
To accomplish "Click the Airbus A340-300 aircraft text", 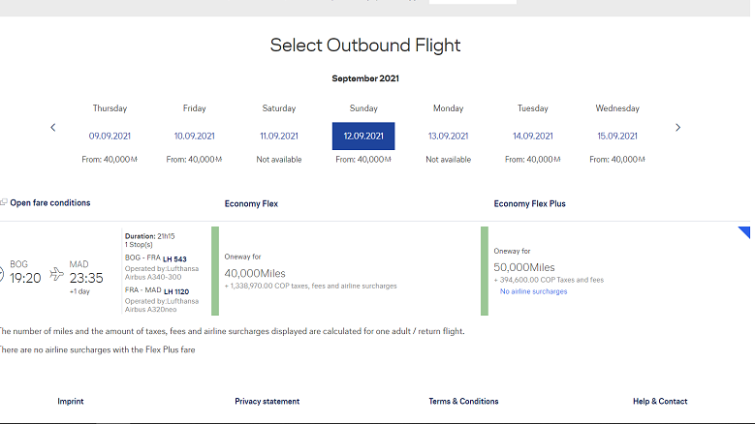I will point(153,277).
